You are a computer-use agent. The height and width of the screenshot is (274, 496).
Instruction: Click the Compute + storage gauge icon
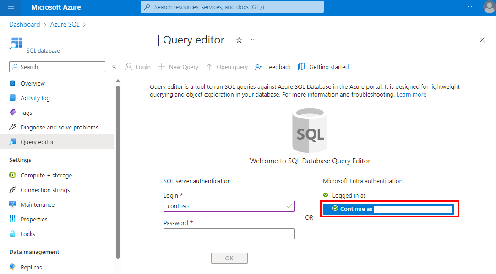(13, 175)
